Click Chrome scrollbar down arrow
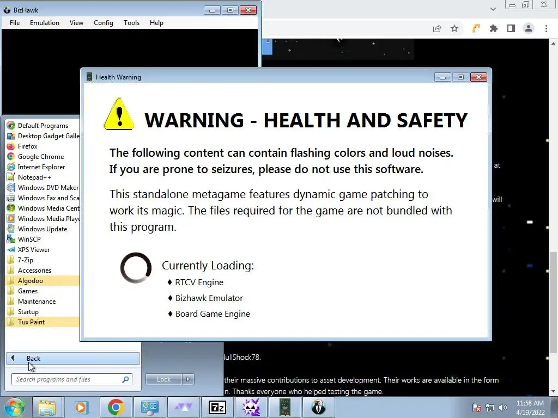 [553, 391]
